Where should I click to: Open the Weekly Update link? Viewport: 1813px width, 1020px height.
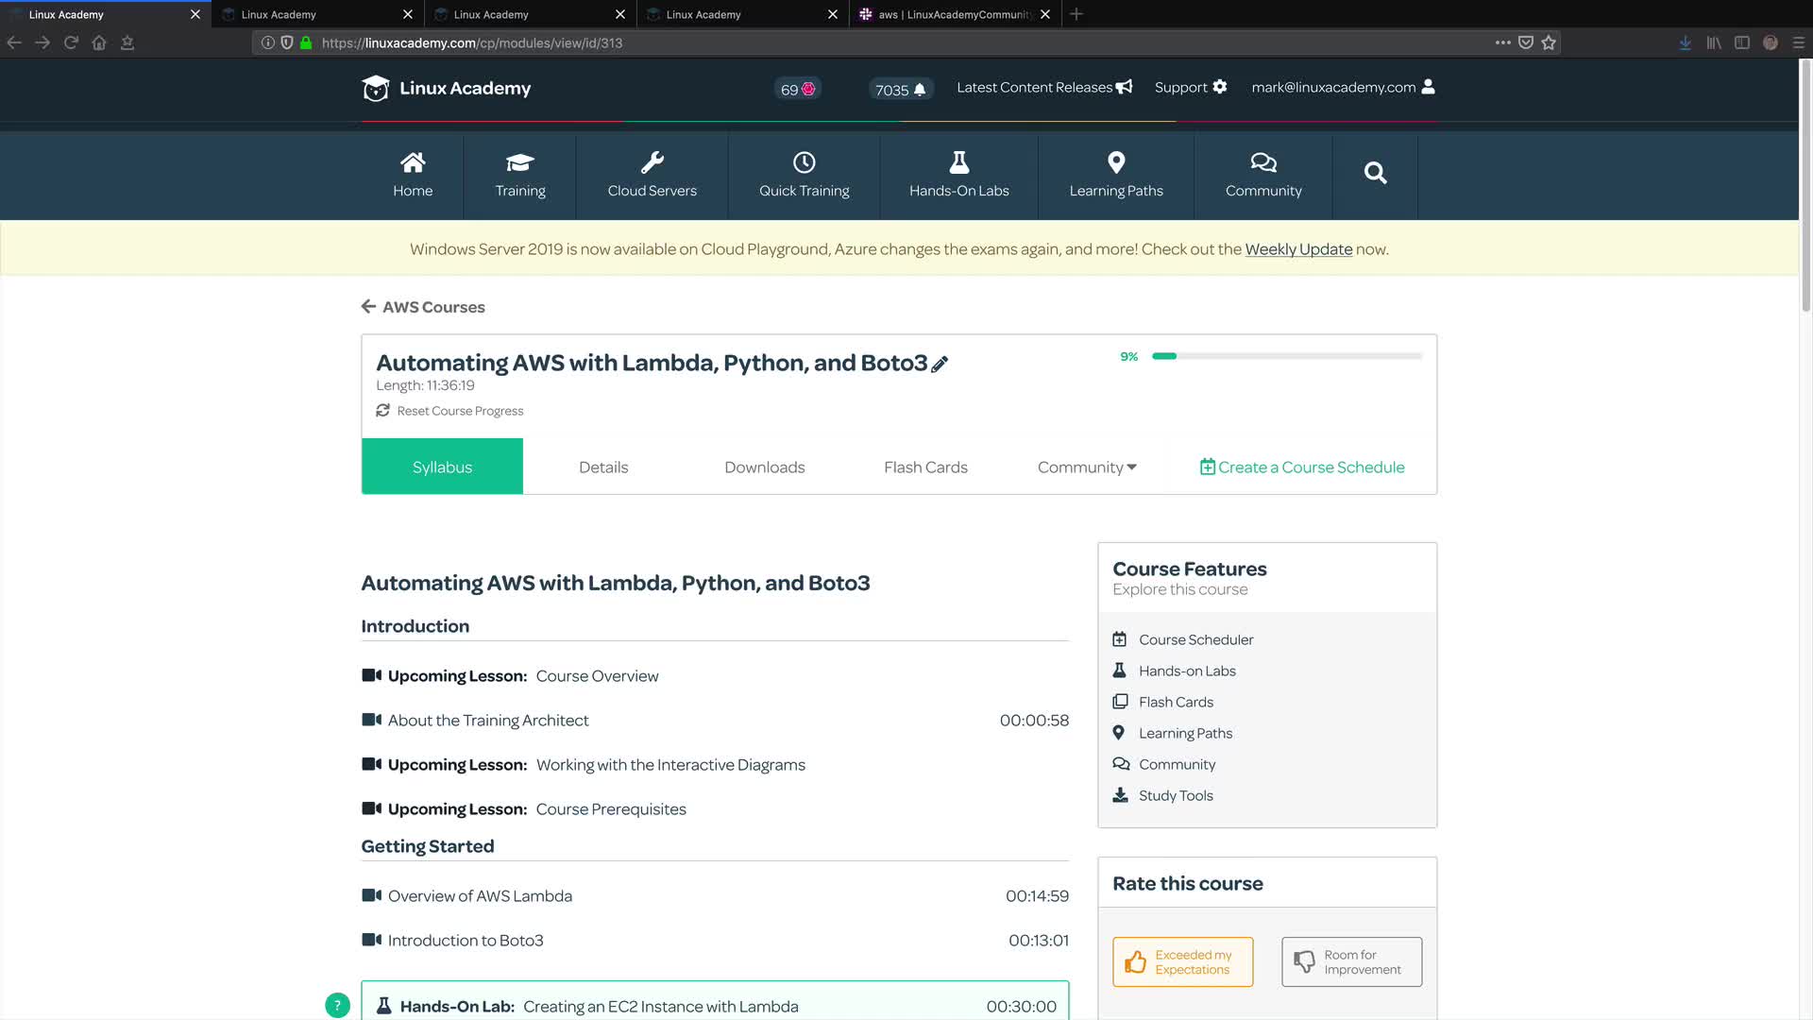(1297, 249)
